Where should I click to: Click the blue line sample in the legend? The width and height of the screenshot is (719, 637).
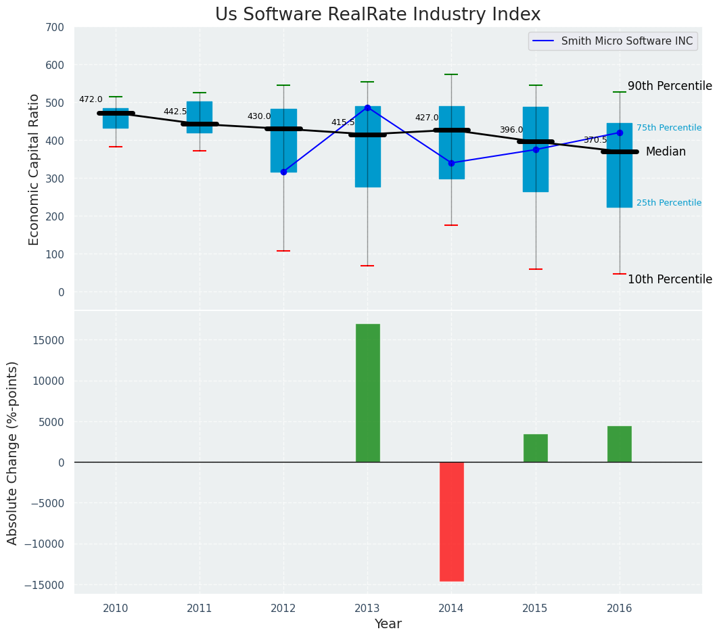[x=544, y=41]
